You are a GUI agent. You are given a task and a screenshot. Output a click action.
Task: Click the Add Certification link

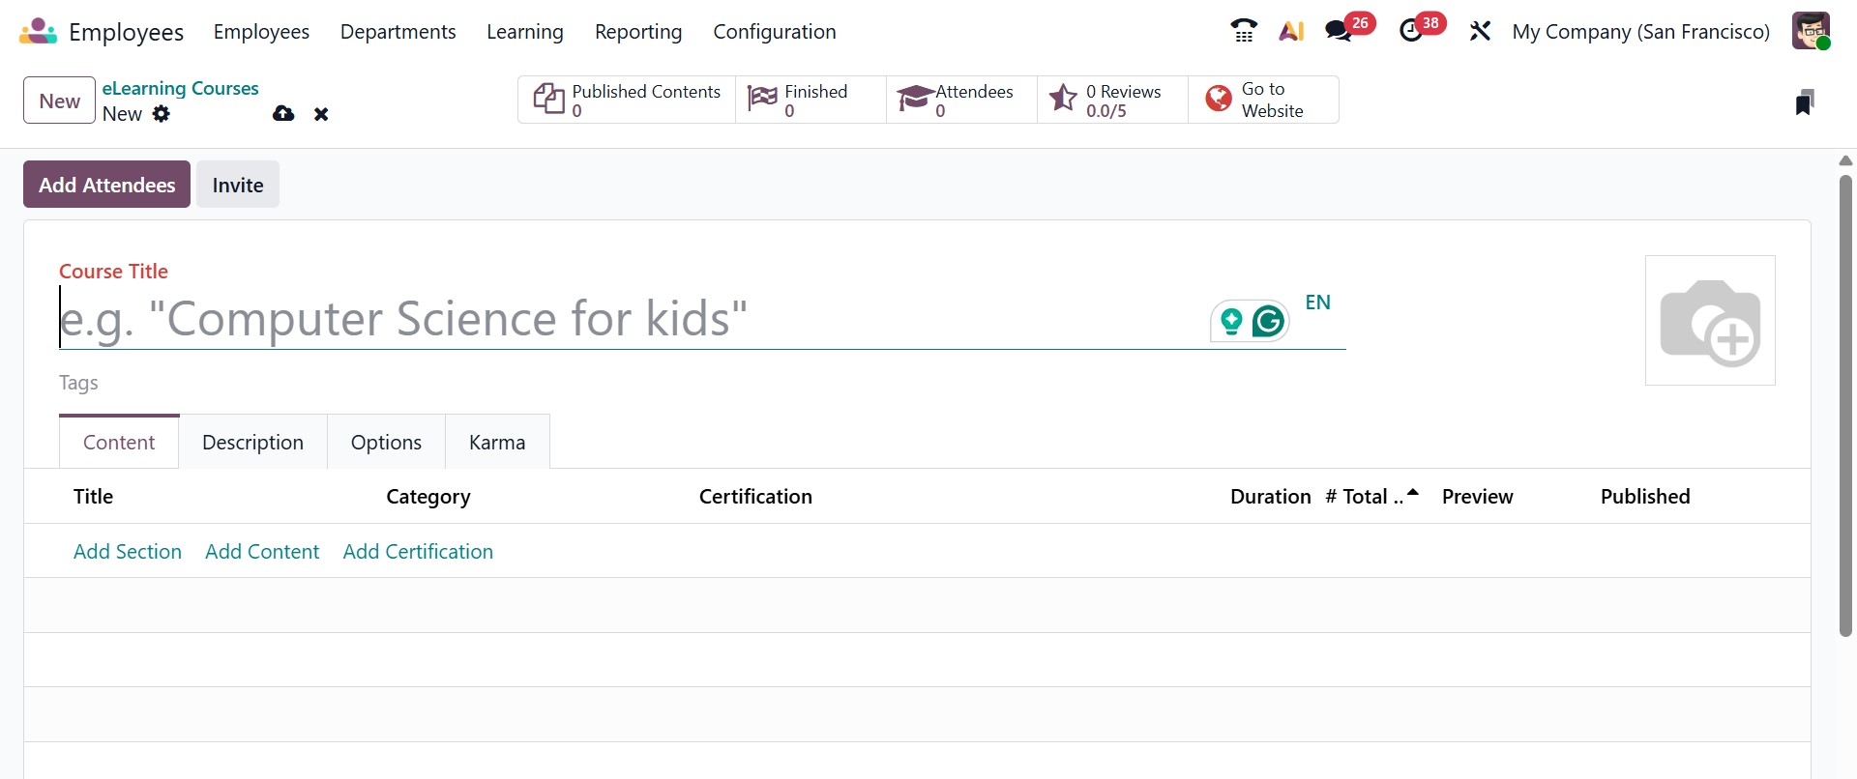pos(418,551)
